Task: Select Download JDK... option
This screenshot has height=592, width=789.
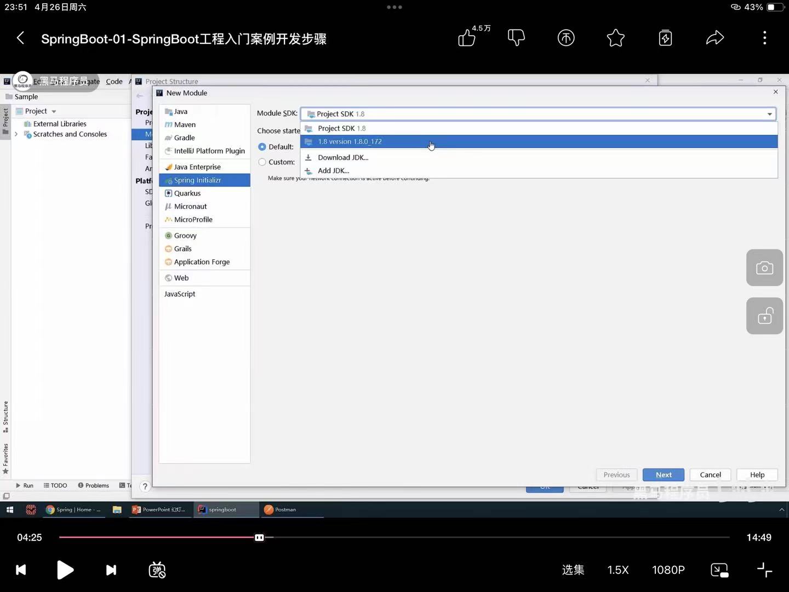Action: click(539, 157)
